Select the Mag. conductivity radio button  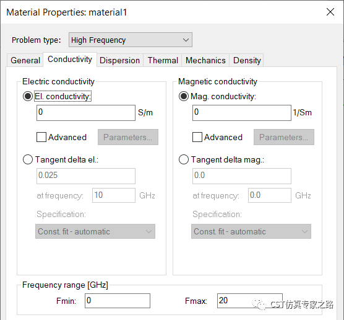(x=184, y=96)
